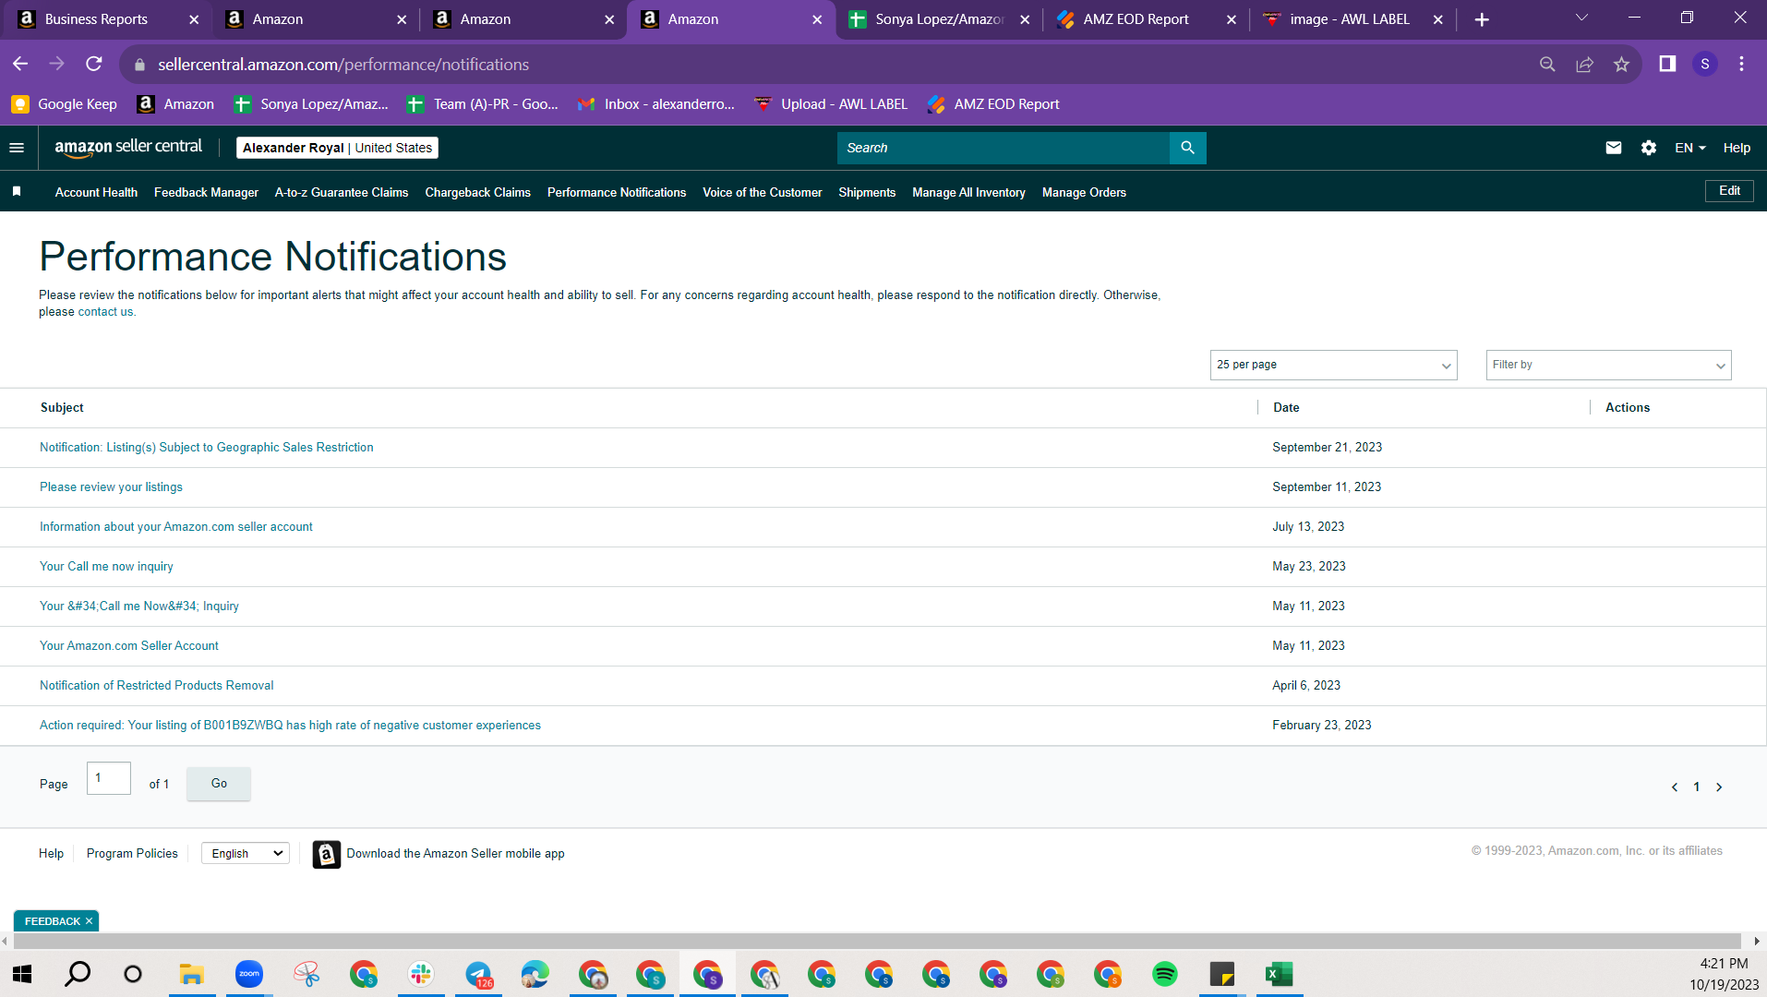Click the browser address bar URL

click(343, 65)
